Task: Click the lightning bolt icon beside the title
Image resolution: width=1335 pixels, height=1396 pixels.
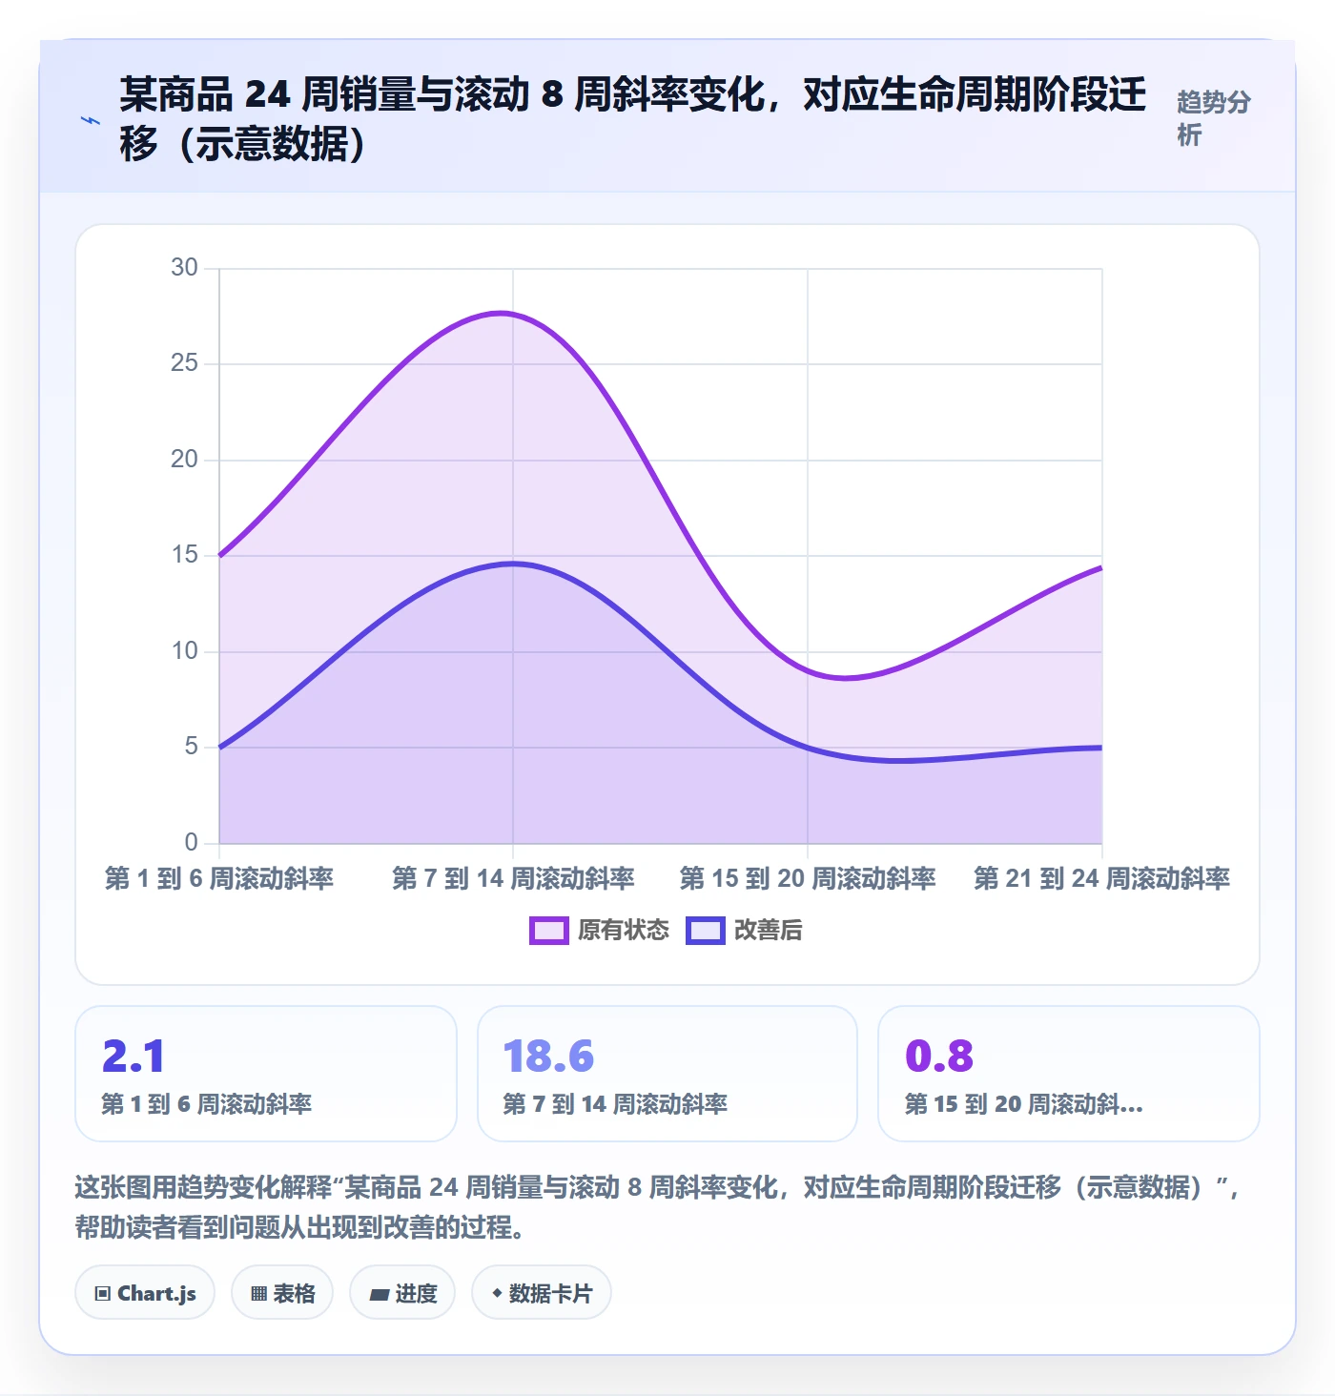Action: pyautogui.click(x=91, y=120)
